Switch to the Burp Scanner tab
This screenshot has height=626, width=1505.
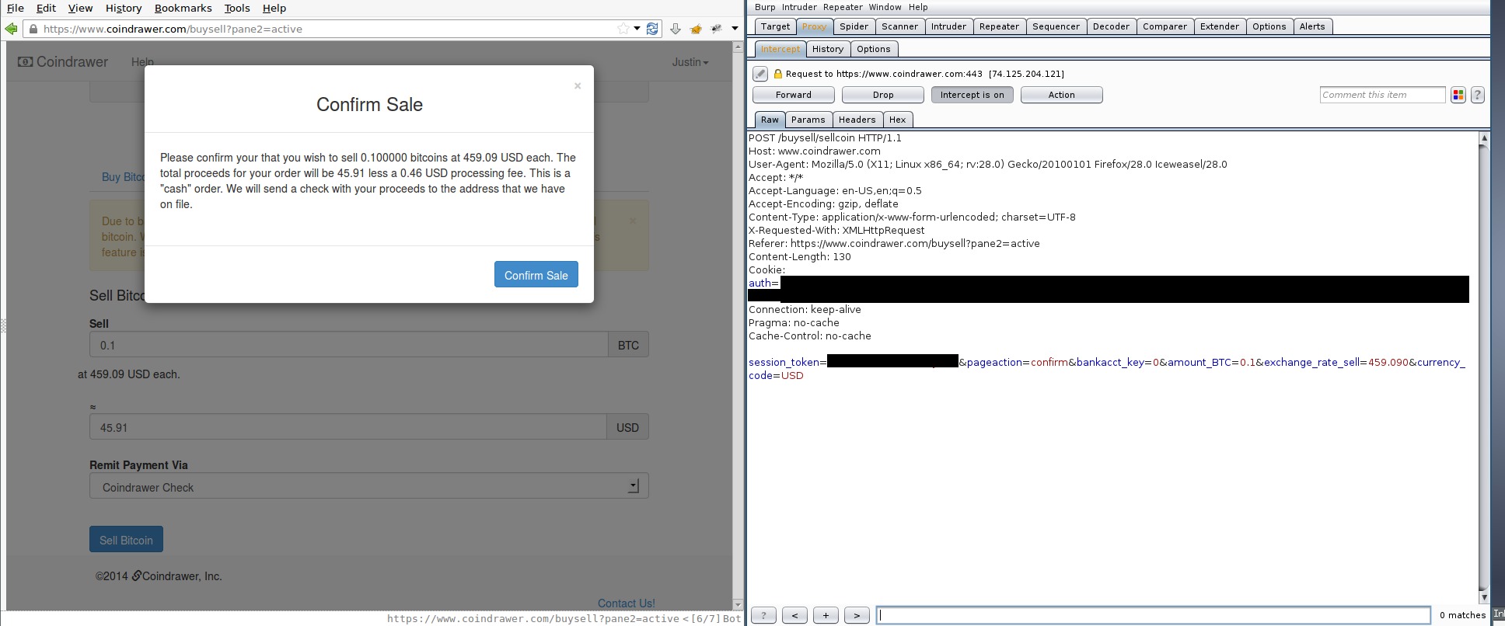point(899,26)
